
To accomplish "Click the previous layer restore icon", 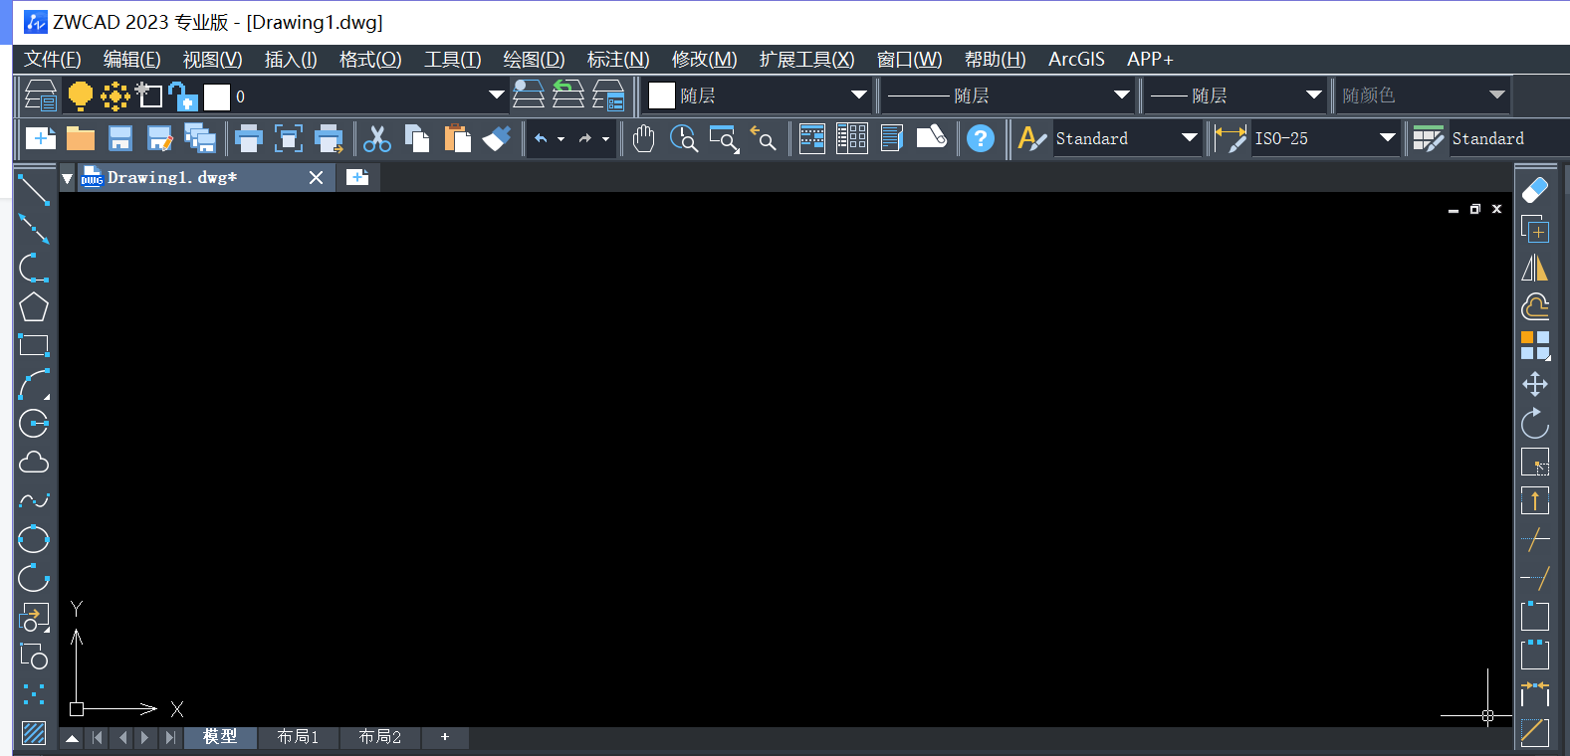I will (x=568, y=95).
